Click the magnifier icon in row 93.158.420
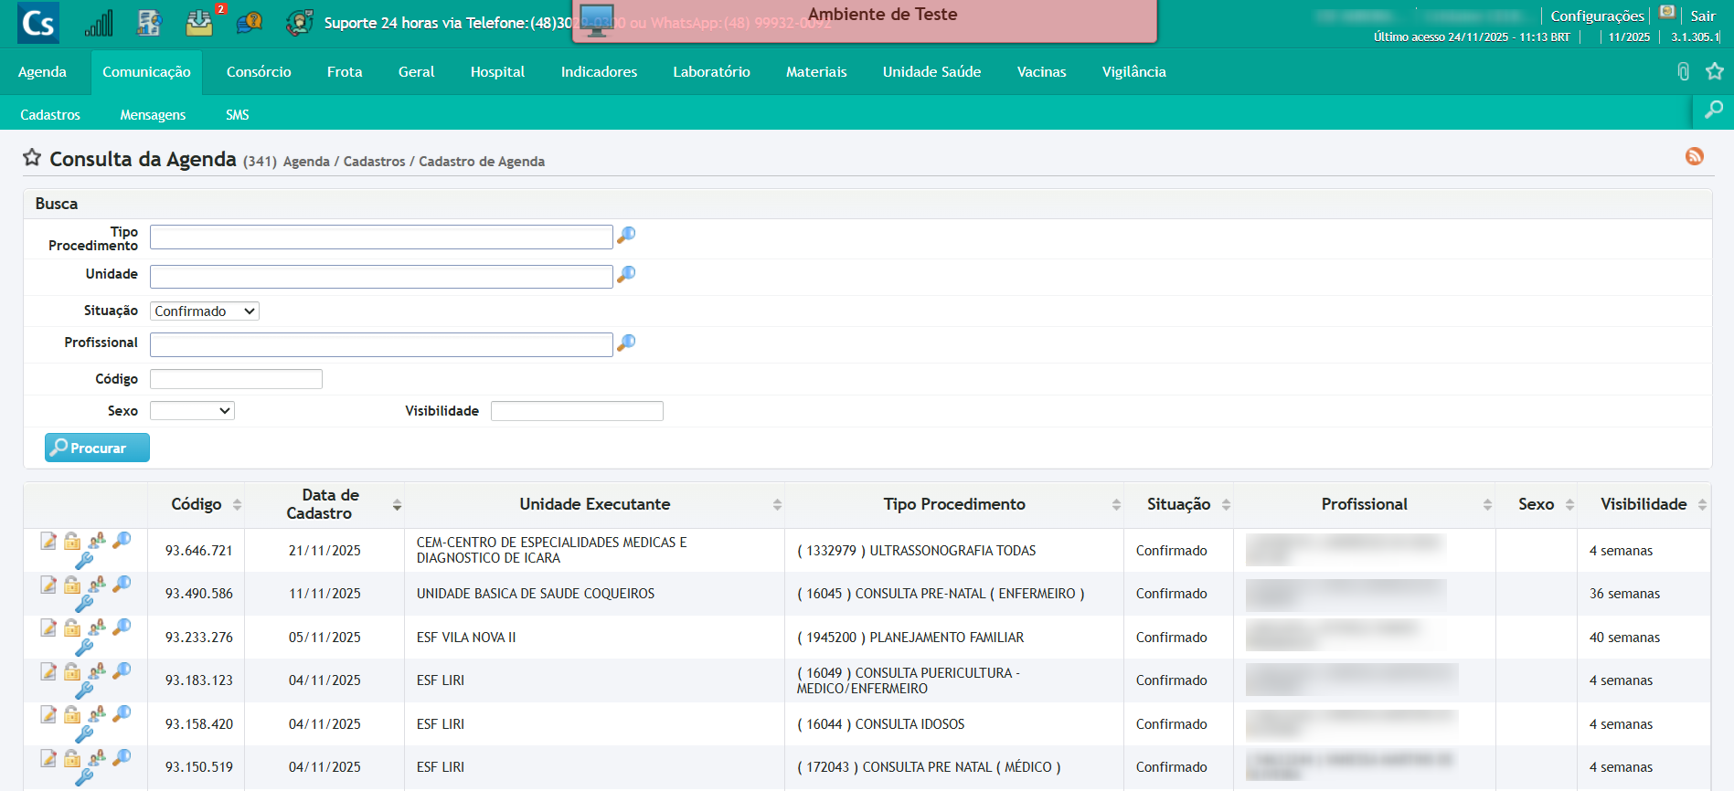Image resolution: width=1734 pixels, height=791 pixels. 122,713
